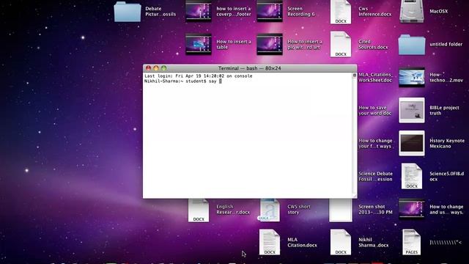Click the Terminal scrollbar track
The image size is (469, 264).
pyautogui.click(x=355, y=135)
